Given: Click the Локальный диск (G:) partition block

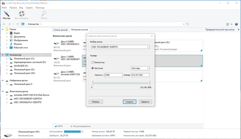Looking at the screenshot, I should pos(179,46).
